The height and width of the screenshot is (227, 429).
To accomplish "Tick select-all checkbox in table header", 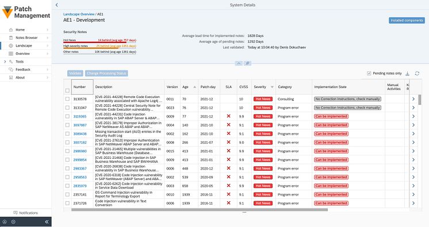I will pyautogui.click(x=67, y=91).
